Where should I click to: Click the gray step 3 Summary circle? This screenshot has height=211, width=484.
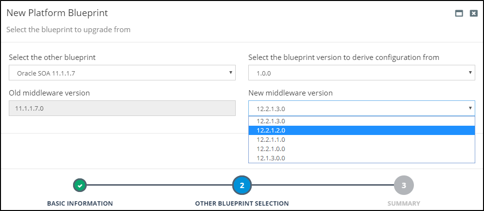point(404,185)
